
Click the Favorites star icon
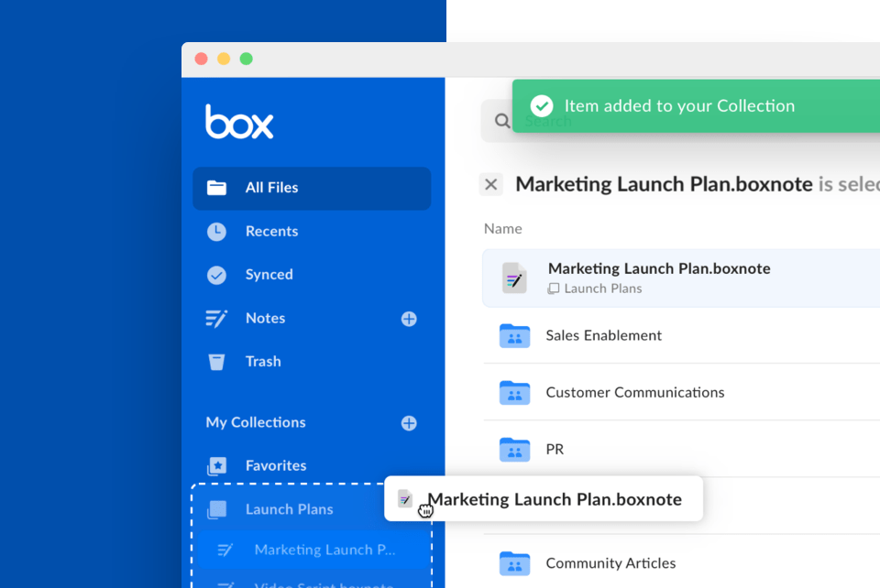(x=216, y=465)
